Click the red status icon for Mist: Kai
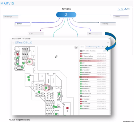Screen dimensions: 134x122 pos(81,102)
